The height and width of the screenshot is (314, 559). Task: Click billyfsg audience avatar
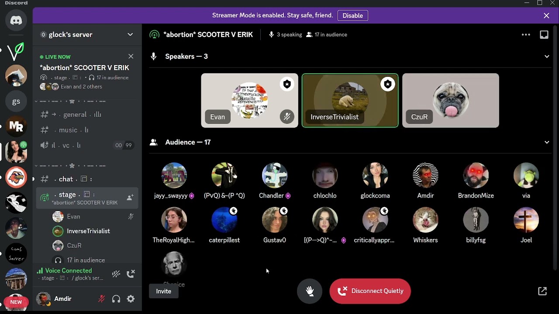click(x=476, y=220)
